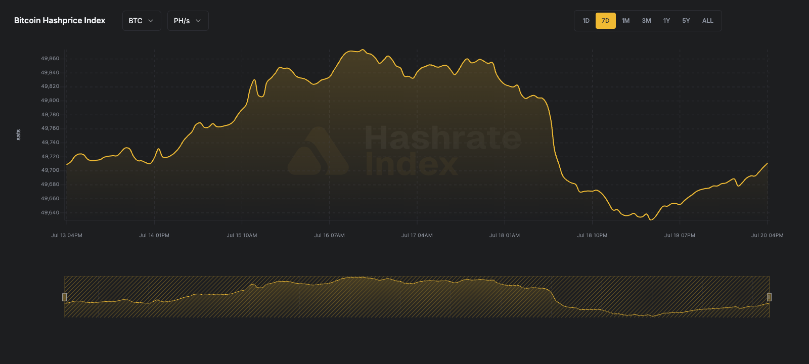Click the Jul 18 10PM axis label
This screenshot has height=364, width=809.
point(592,236)
